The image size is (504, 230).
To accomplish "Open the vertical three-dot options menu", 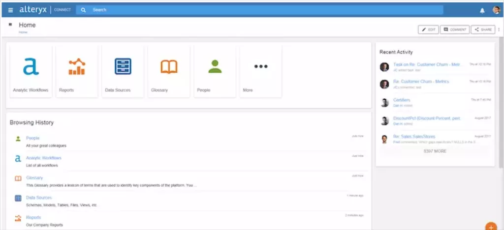I will pos(499,29).
